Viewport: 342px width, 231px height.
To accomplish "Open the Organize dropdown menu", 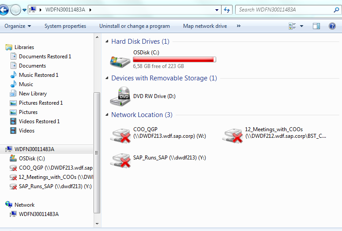I will pos(18,26).
